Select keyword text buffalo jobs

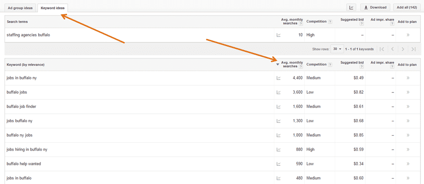tap(17, 92)
